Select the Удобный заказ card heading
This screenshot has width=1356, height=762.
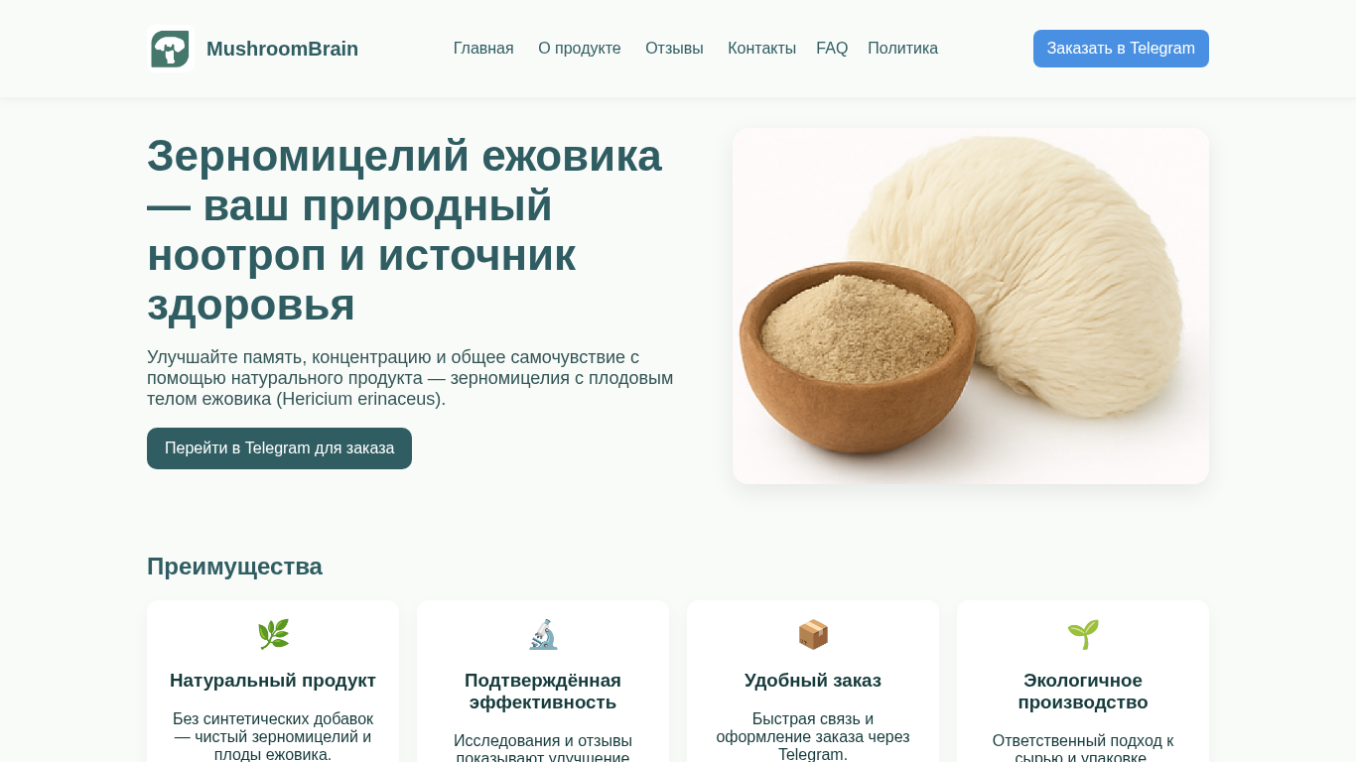coord(813,681)
